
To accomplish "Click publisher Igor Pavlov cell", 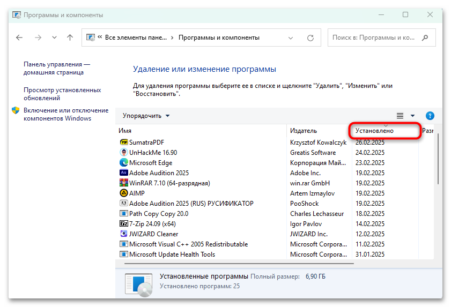I will tap(306, 224).
